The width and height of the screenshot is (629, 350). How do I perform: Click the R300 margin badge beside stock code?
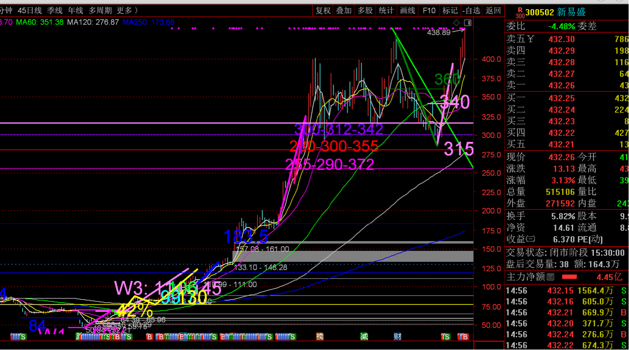click(x=520, y=12)
